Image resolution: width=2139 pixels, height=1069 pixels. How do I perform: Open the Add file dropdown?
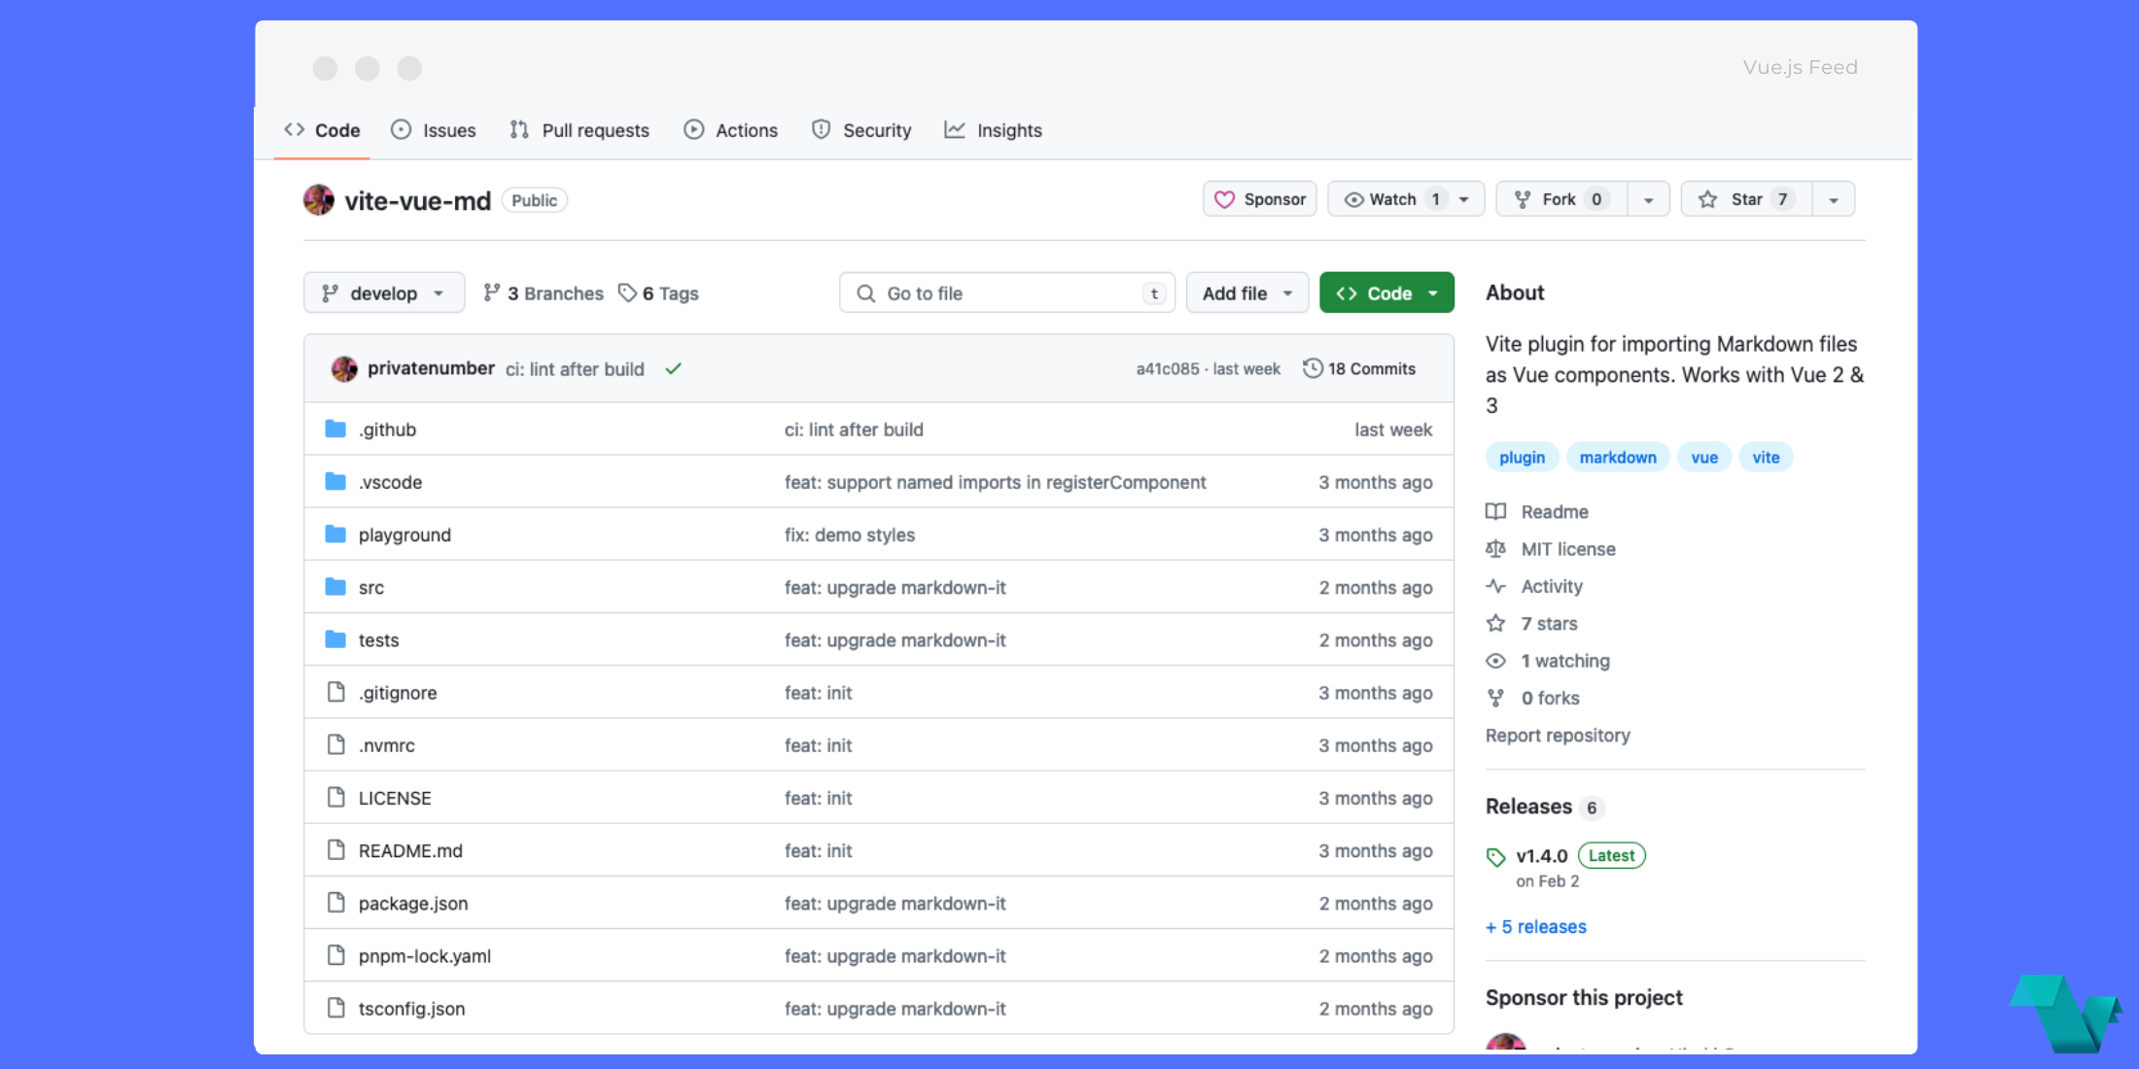coord(1246,293)
